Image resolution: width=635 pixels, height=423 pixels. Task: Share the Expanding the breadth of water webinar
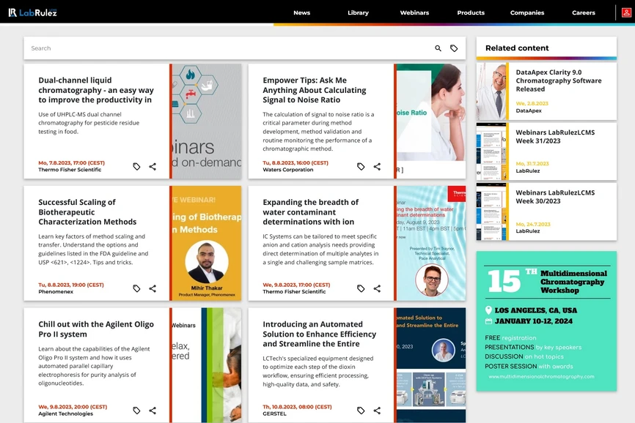coord(377,288)
